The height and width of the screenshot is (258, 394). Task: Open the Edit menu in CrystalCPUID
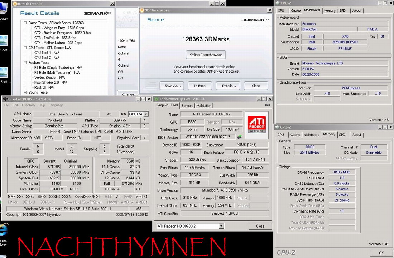point(15,105)
